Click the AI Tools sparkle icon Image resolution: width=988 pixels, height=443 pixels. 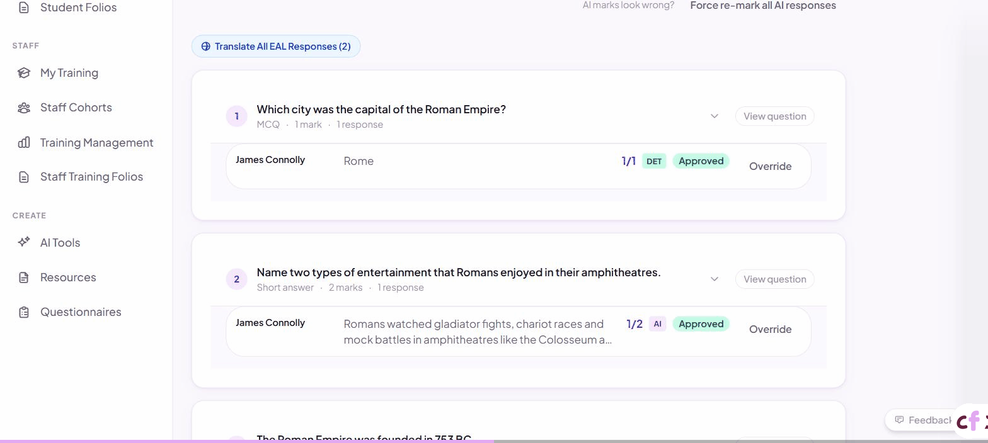click(x=24, y=242)
